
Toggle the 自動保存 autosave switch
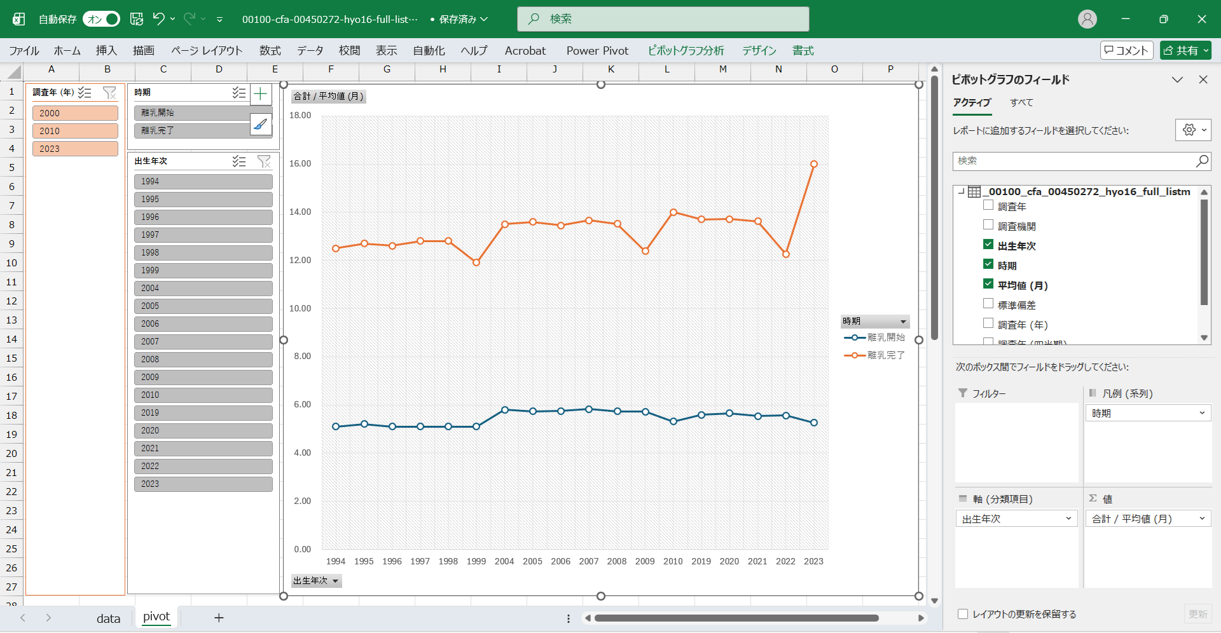102,19
